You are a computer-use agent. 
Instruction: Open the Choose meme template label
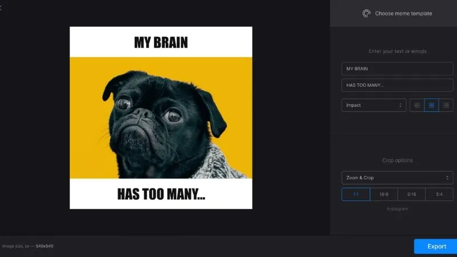403,13
